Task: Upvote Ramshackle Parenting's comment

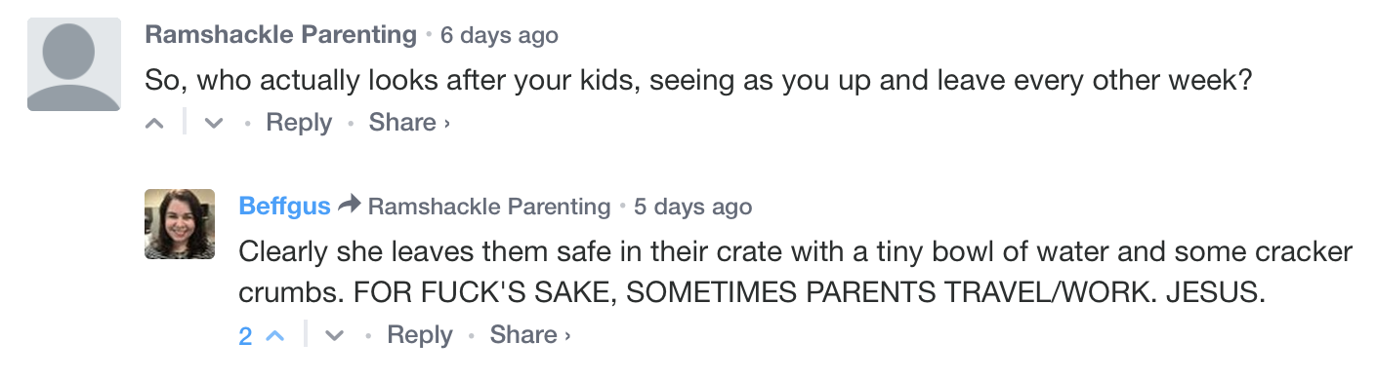Action: click(x=154, y=124)
